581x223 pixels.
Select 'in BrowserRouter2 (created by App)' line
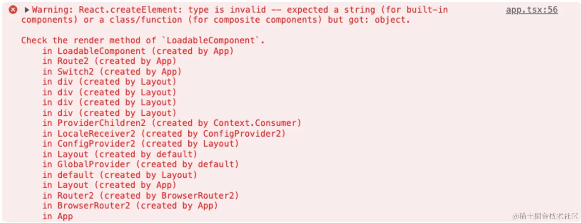130,206
